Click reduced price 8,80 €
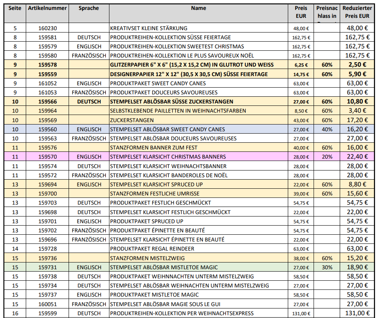Image resolution: width=377 pixels, height=318 pixels. [357, 184]
